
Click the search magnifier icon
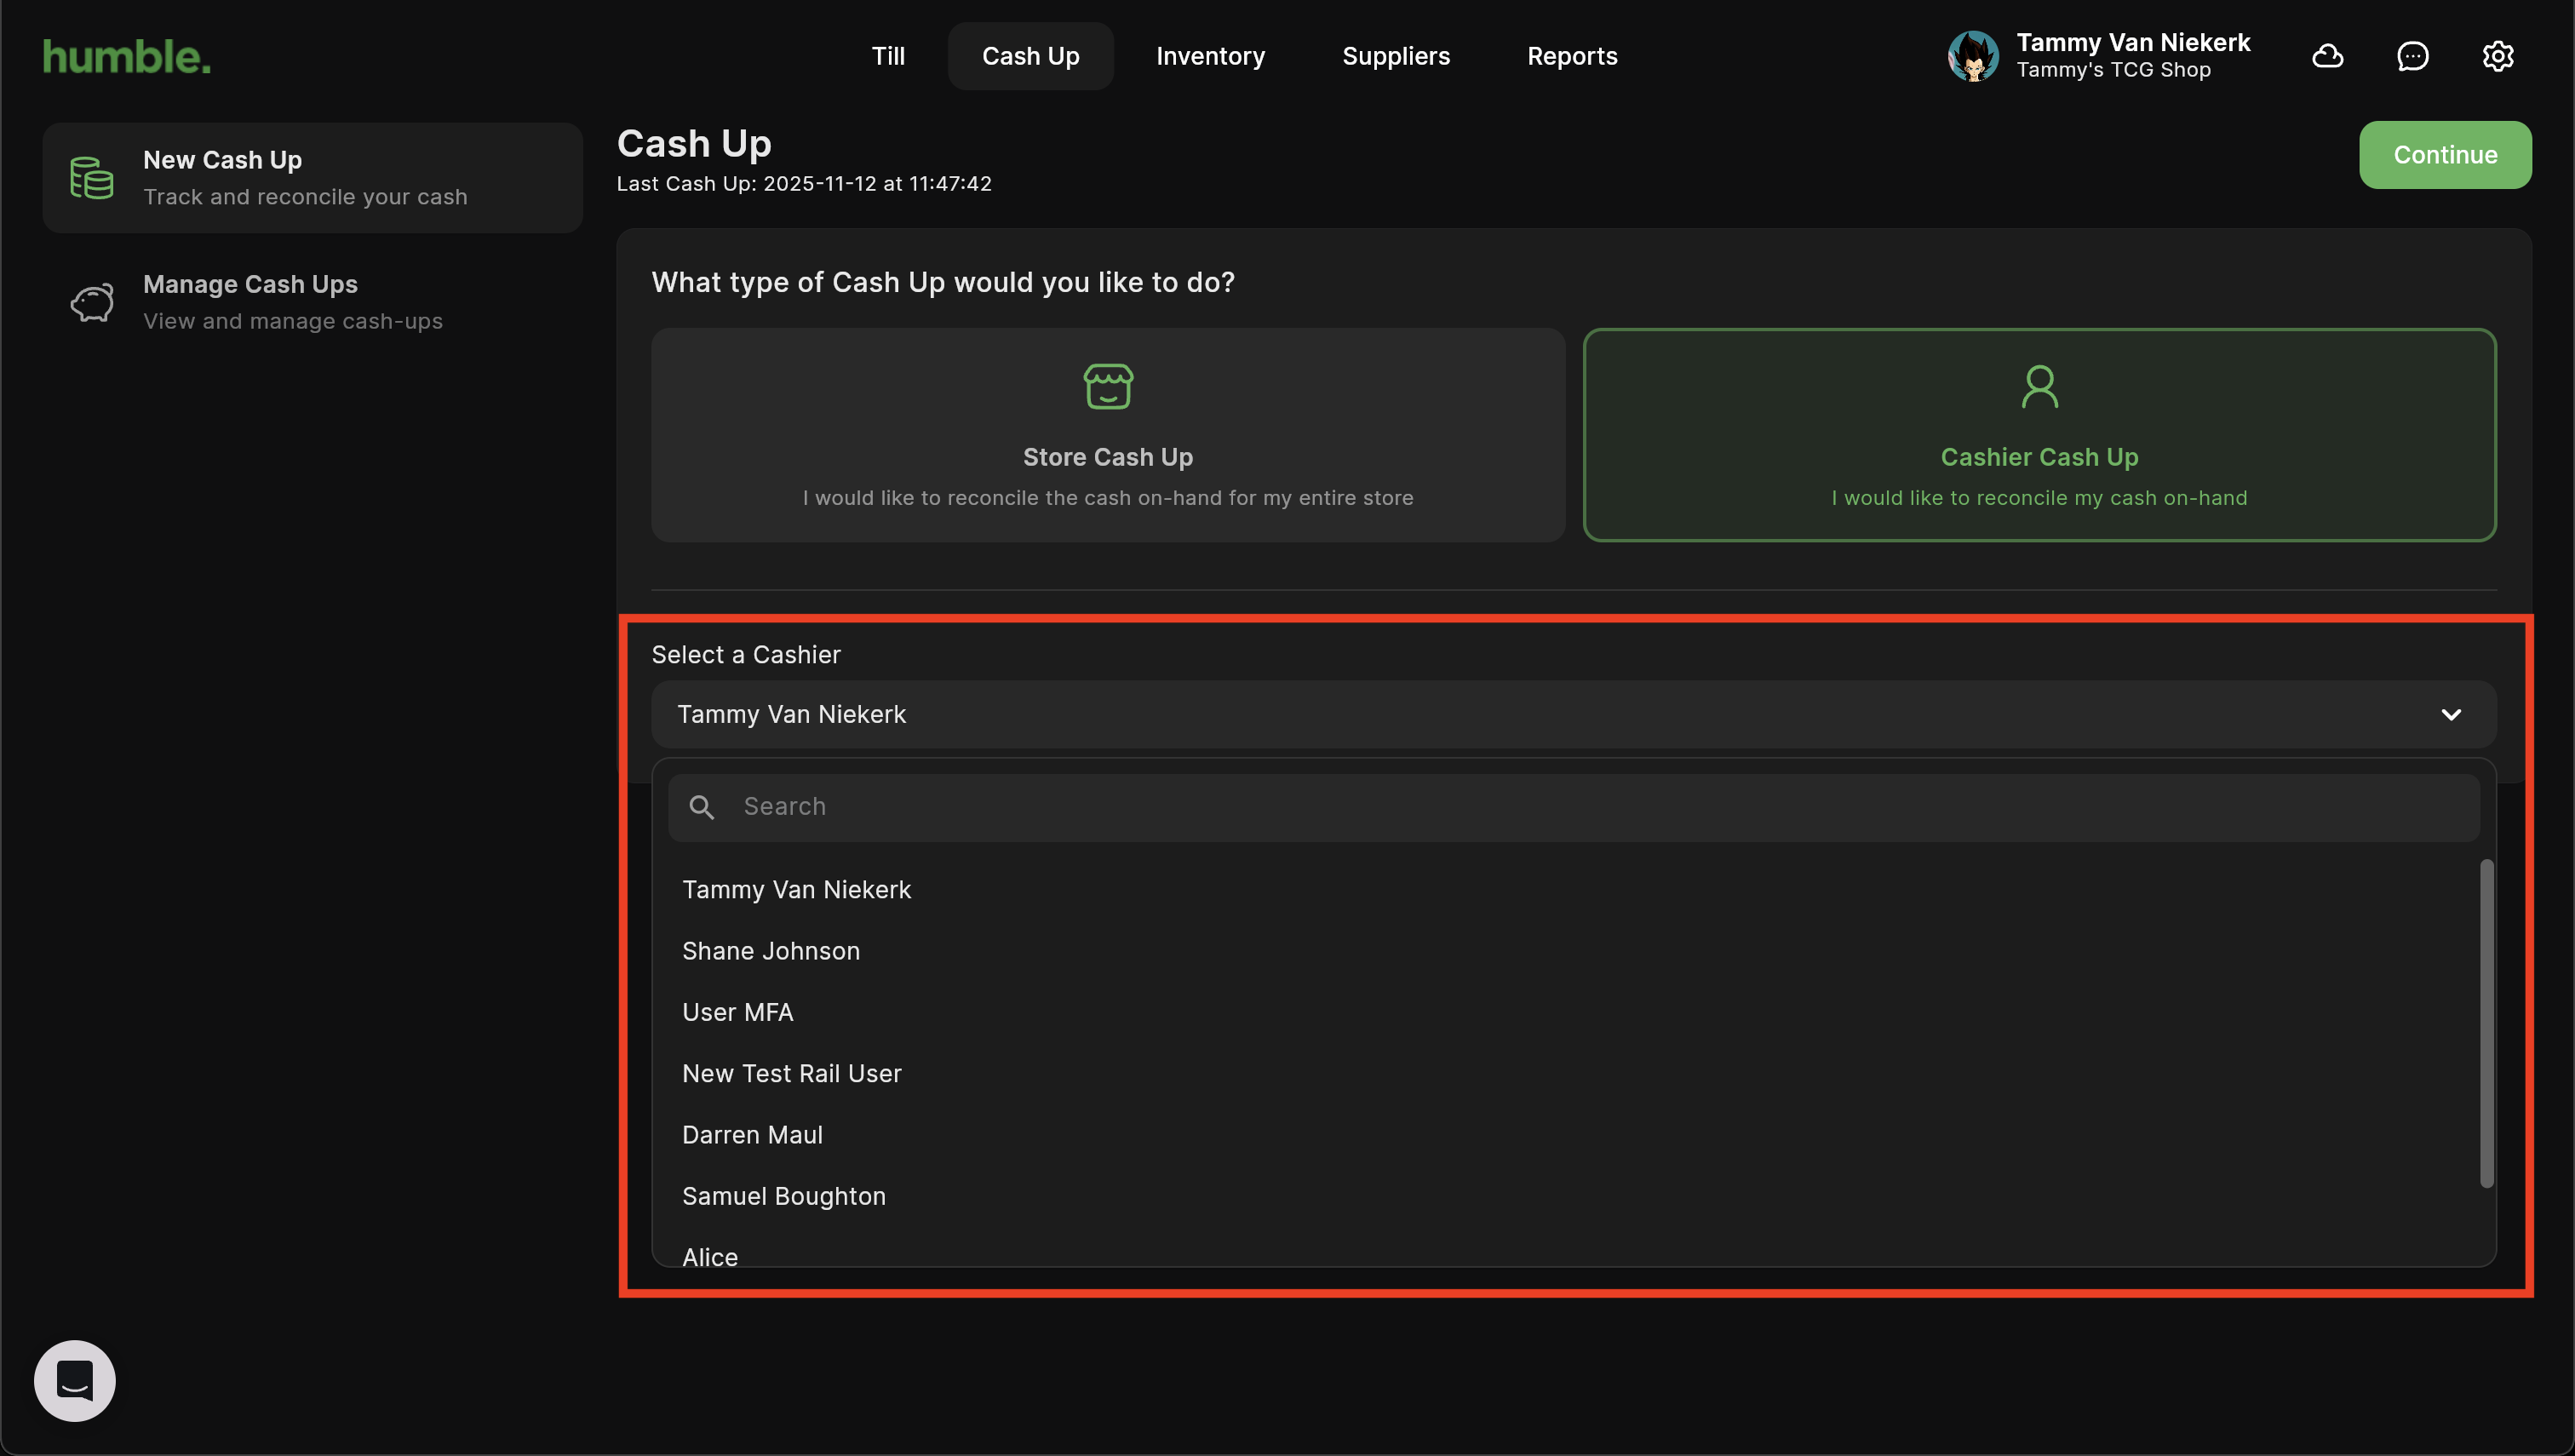tap(702, 807)
